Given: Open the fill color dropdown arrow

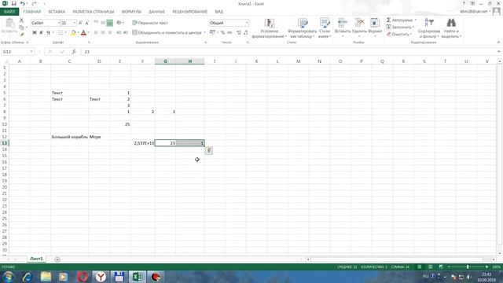Looking at the screenshot, I should point(78,32).
